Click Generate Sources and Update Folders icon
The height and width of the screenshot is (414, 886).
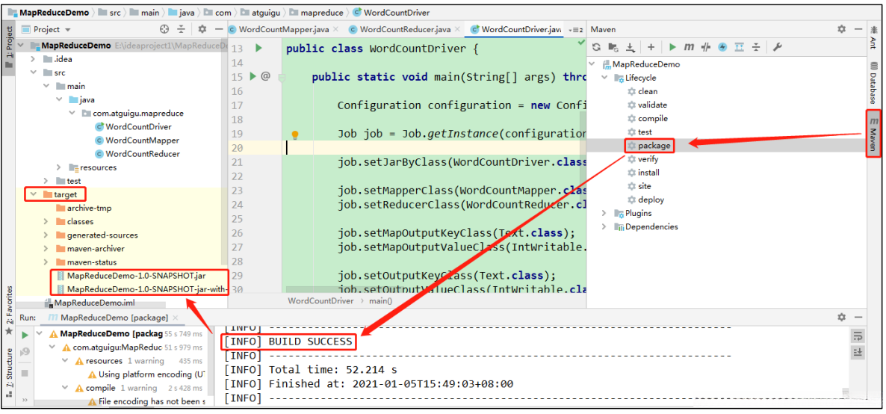pos(613,48)
